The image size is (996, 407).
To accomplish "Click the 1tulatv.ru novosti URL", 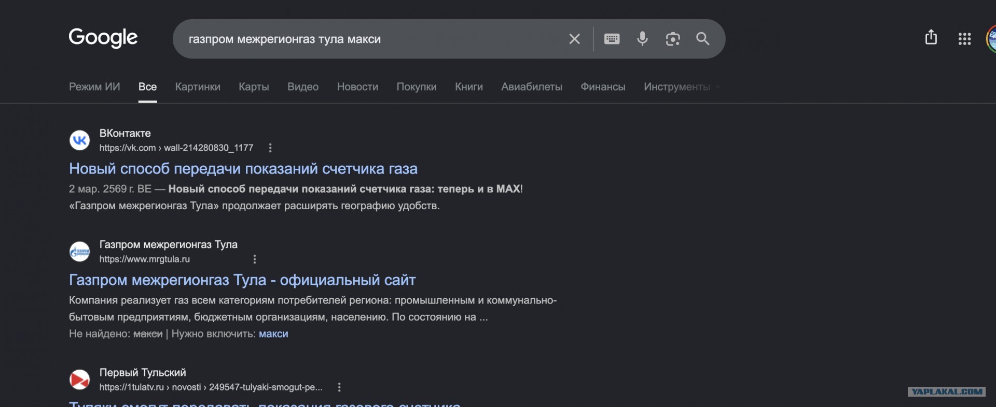I will (x=211, y=387).
